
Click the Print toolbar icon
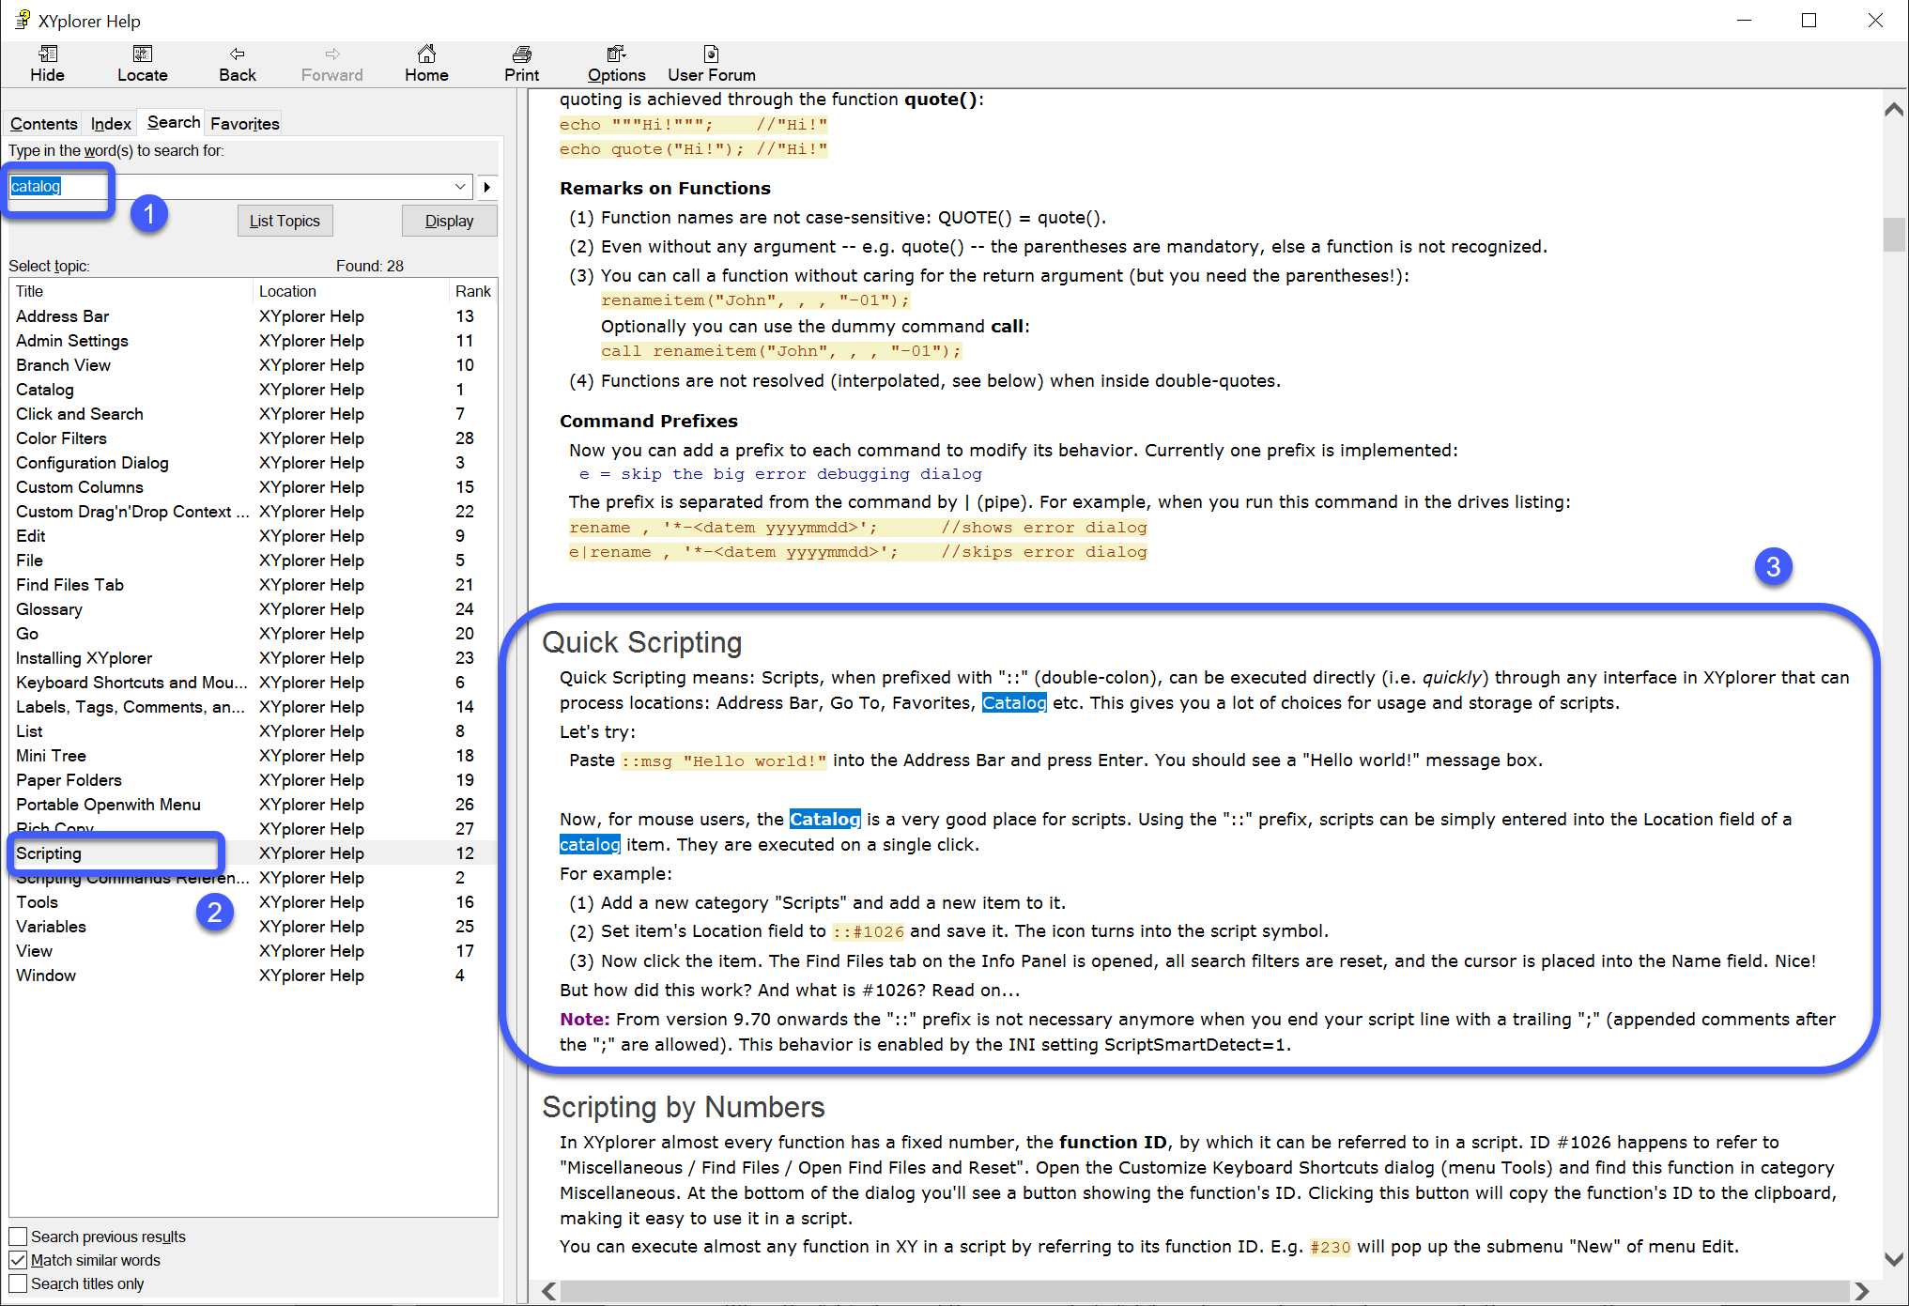[522, 64]
